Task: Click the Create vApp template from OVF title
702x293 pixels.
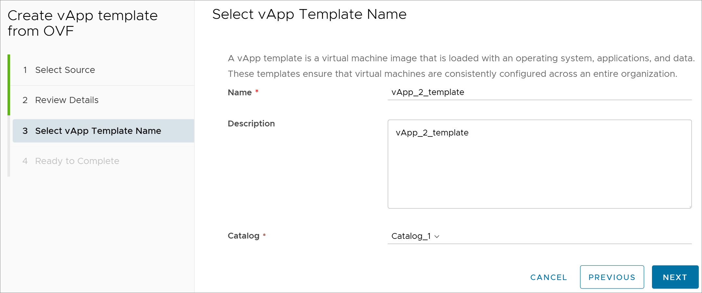Action: coord(83,23)
